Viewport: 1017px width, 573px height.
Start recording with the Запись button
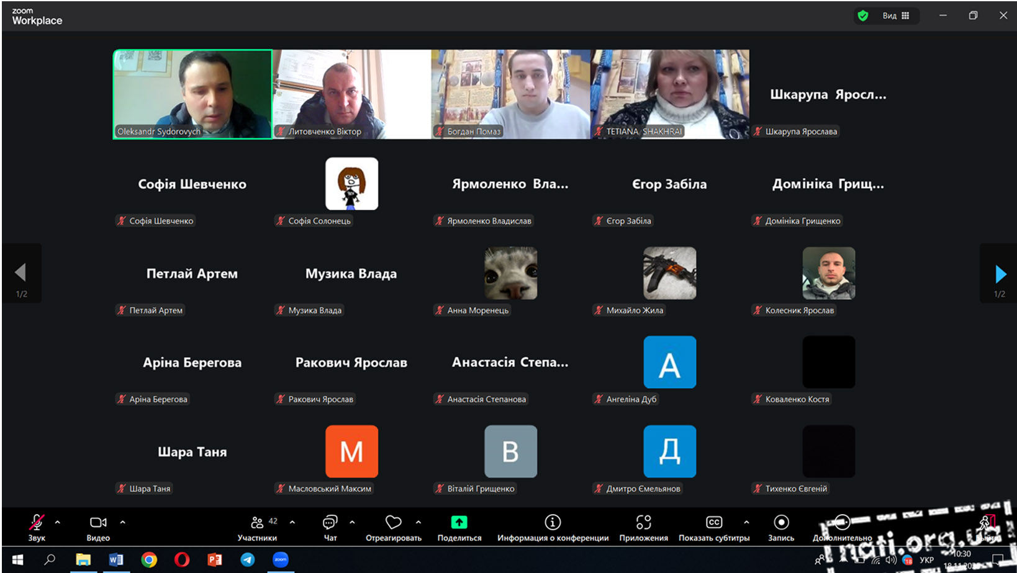coord(781,523)
